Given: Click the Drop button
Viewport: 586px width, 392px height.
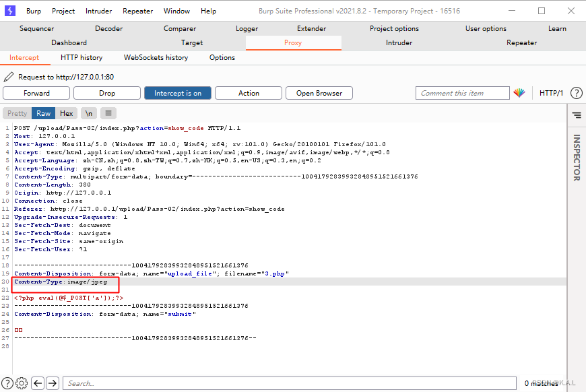Looking at the screenshot, I should pos(107,93).
